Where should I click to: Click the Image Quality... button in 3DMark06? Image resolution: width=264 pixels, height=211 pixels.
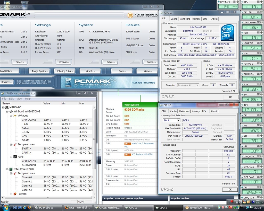(x=40, y=71)
